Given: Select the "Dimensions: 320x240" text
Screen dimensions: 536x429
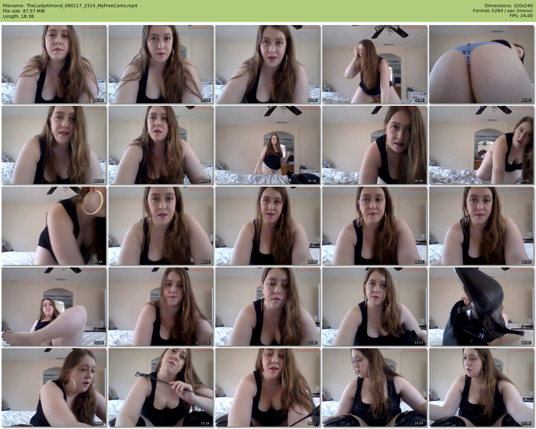Looking at the screenshot, I should pos(508,6).
